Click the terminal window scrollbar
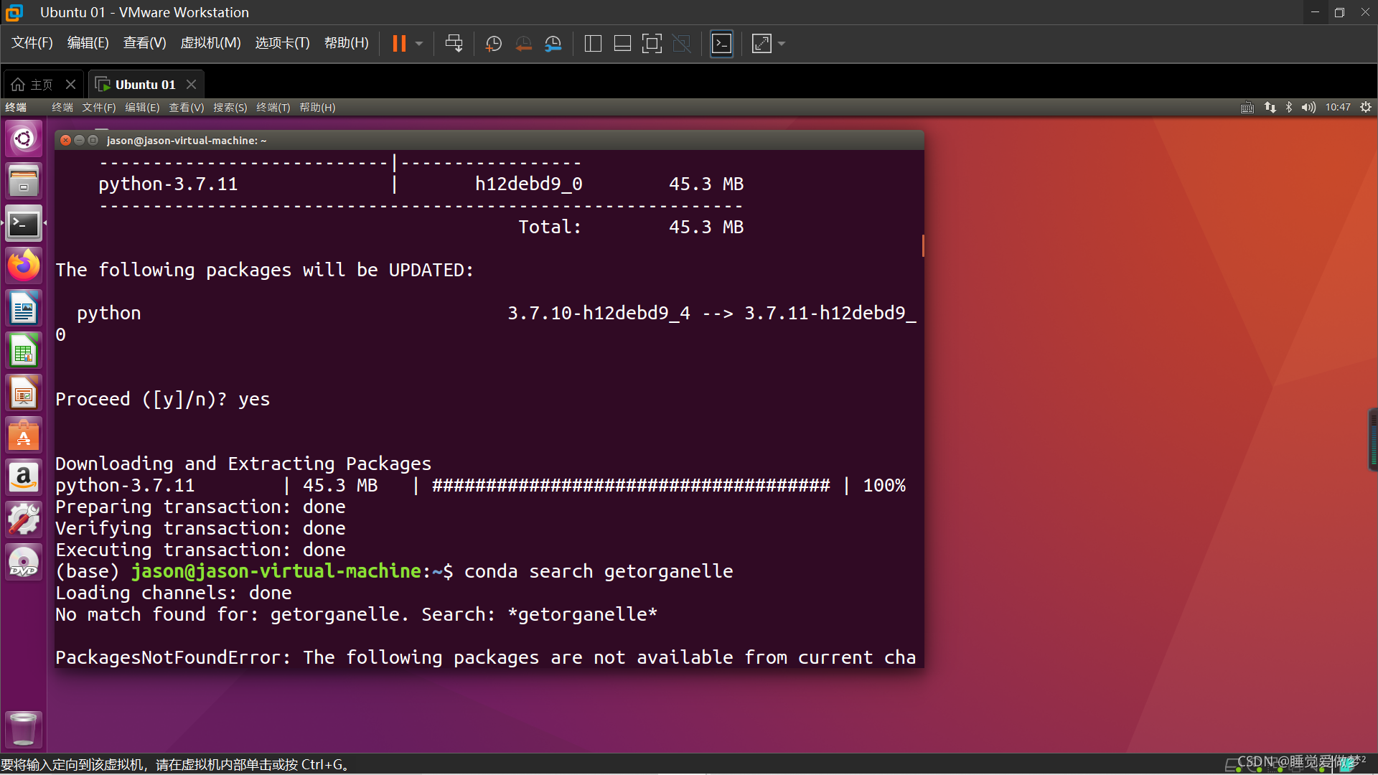 (922, 245)
